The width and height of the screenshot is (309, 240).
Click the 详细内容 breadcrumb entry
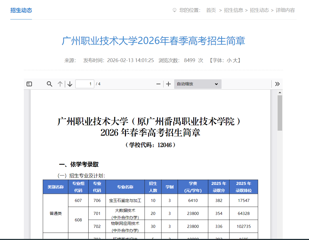coord(285,10)
